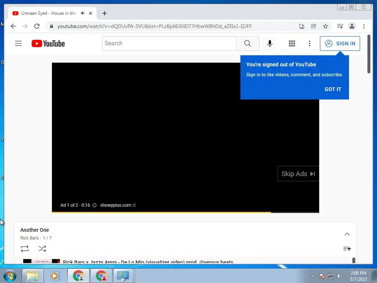The height and width of the screenshot is (283, 377).
Task: Open the YouTube apps grid
Action: point(292,43)
